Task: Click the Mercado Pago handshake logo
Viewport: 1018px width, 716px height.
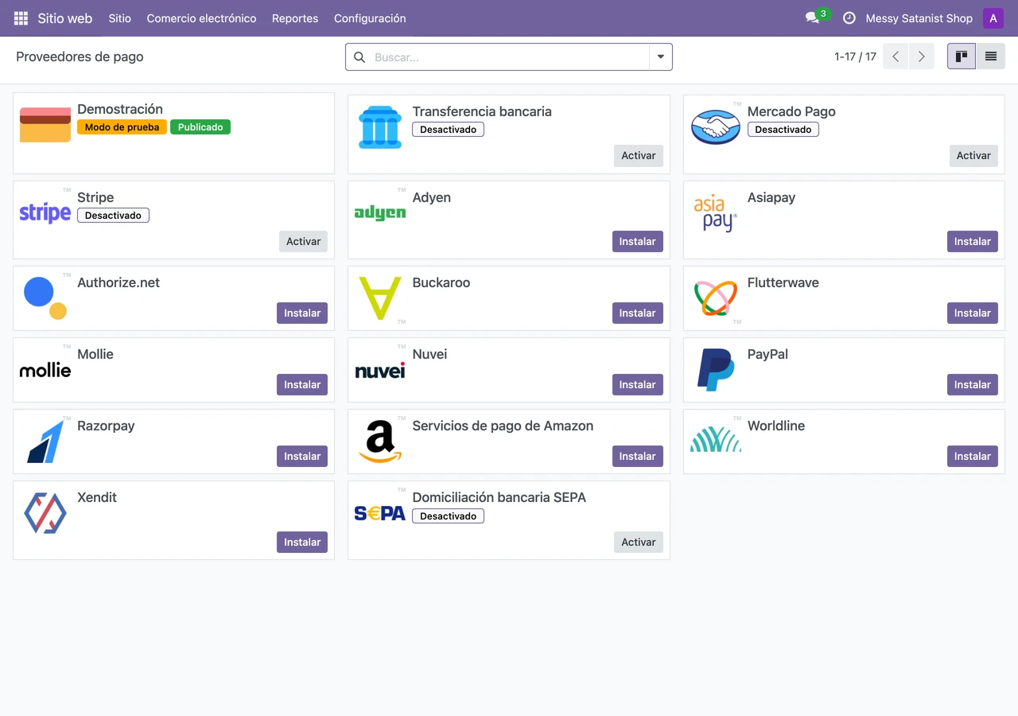Action: click(716, 127)
